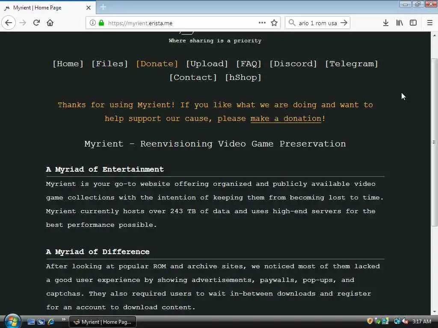Open the [FAQ] navigation link
This screenshot has height=328, width=438.
(249, 64)
